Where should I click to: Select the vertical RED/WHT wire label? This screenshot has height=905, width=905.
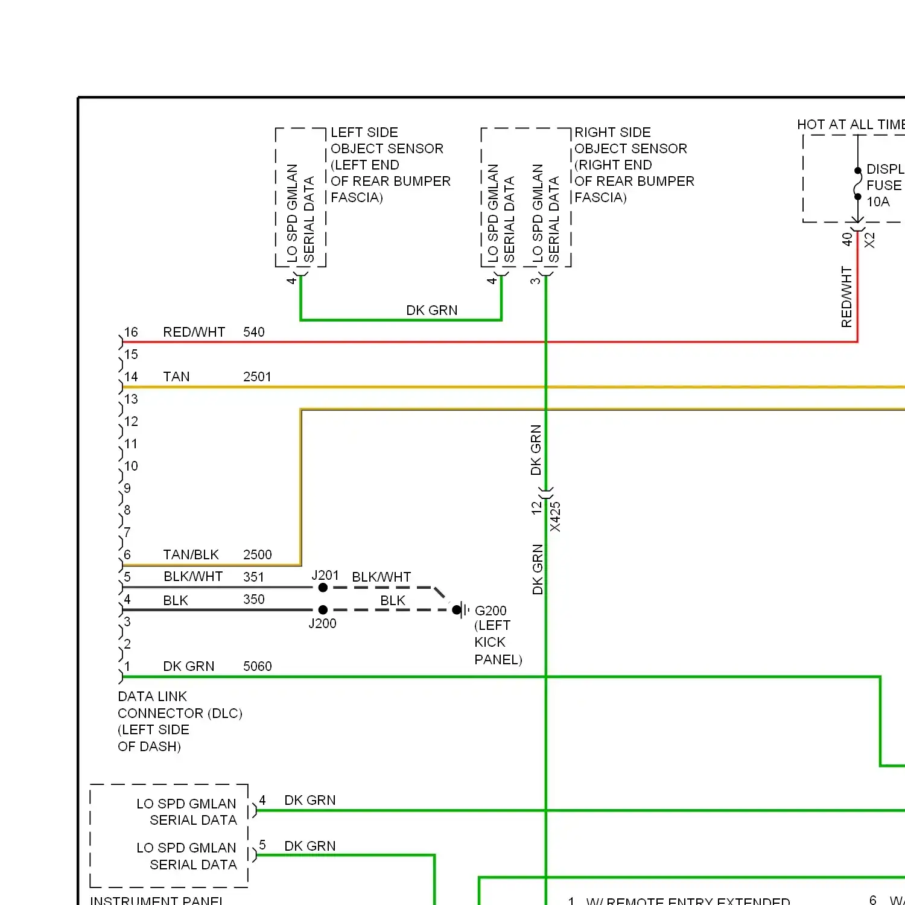(x=846, y=297)
